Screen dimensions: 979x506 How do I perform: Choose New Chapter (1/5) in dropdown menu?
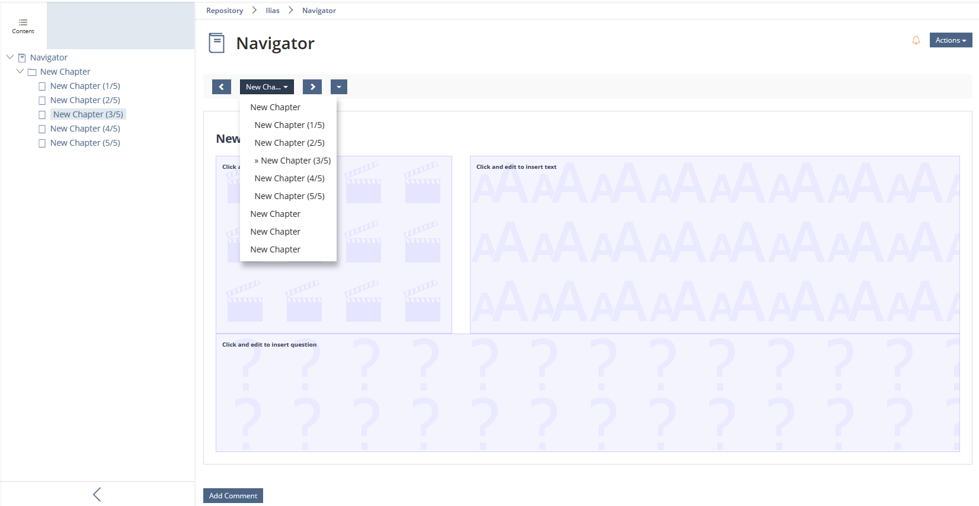point(289,125)
